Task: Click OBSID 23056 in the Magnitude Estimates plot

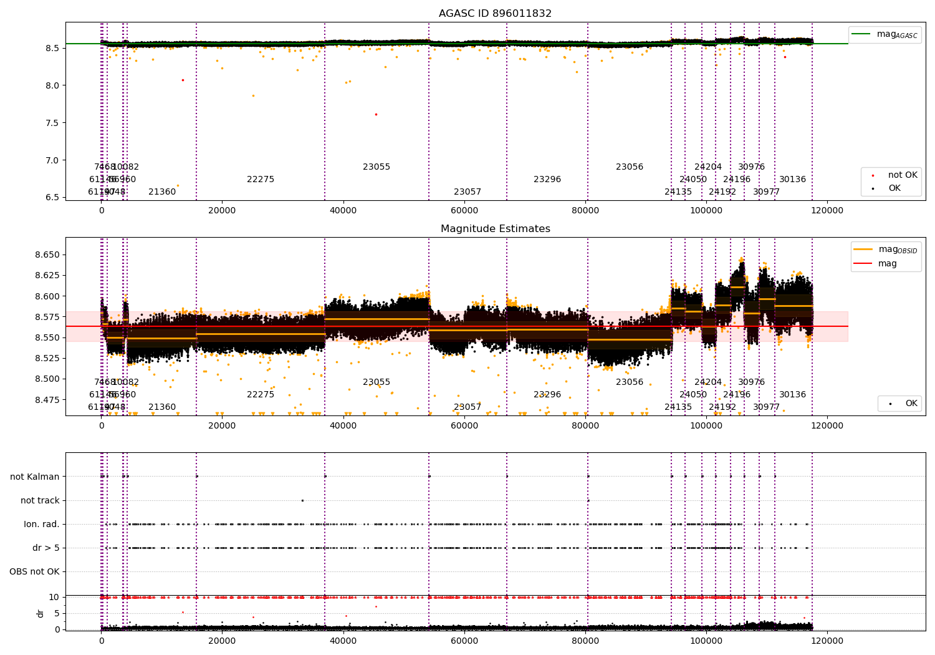Action: point(630,382)
